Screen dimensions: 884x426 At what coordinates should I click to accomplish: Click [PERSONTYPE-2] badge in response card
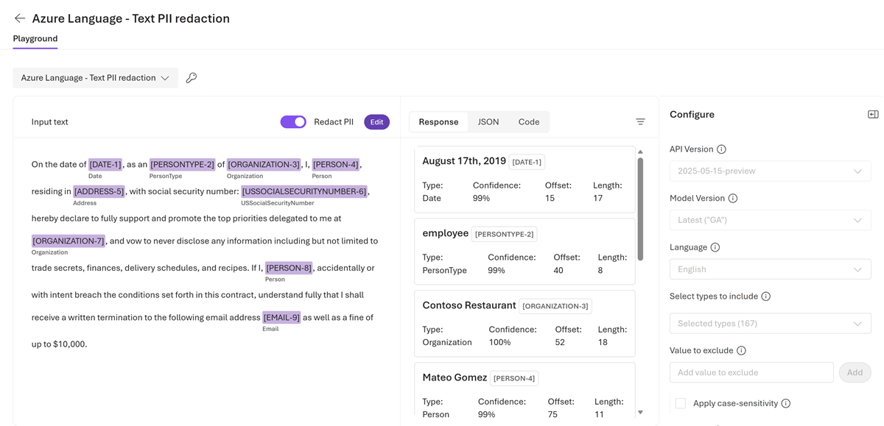pyautogui.click(x=504, y=234)
